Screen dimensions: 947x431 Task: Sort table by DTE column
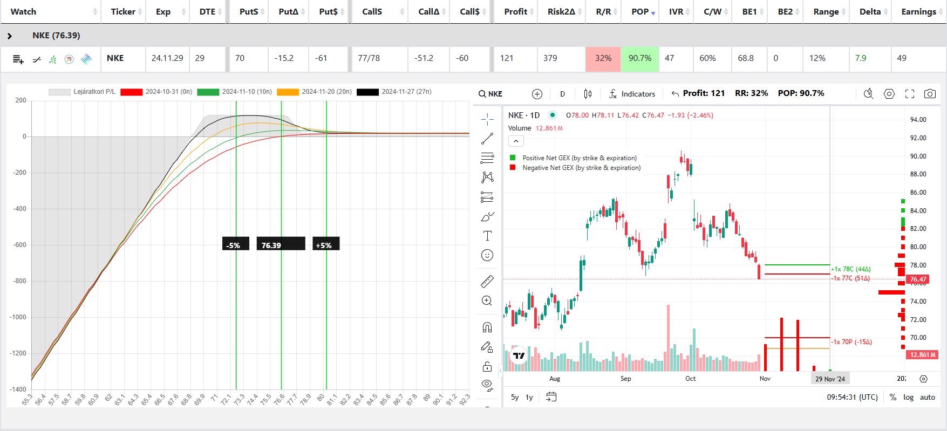207,11
